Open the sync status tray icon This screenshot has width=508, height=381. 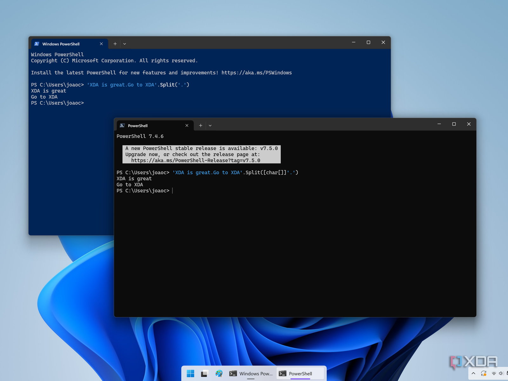[x=484, y=373]
